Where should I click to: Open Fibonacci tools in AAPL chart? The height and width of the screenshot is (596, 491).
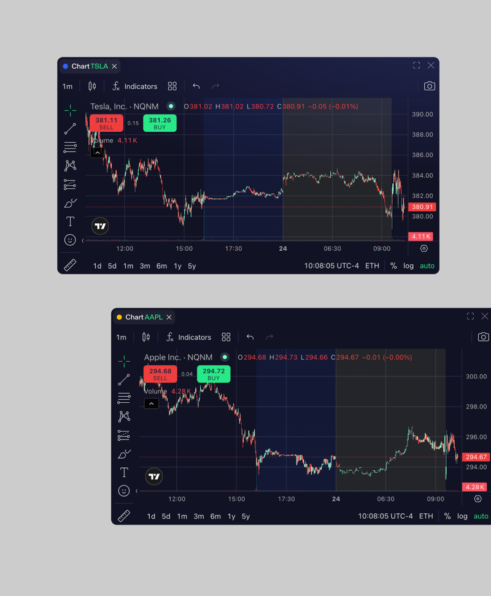click(x=124, y=398)
